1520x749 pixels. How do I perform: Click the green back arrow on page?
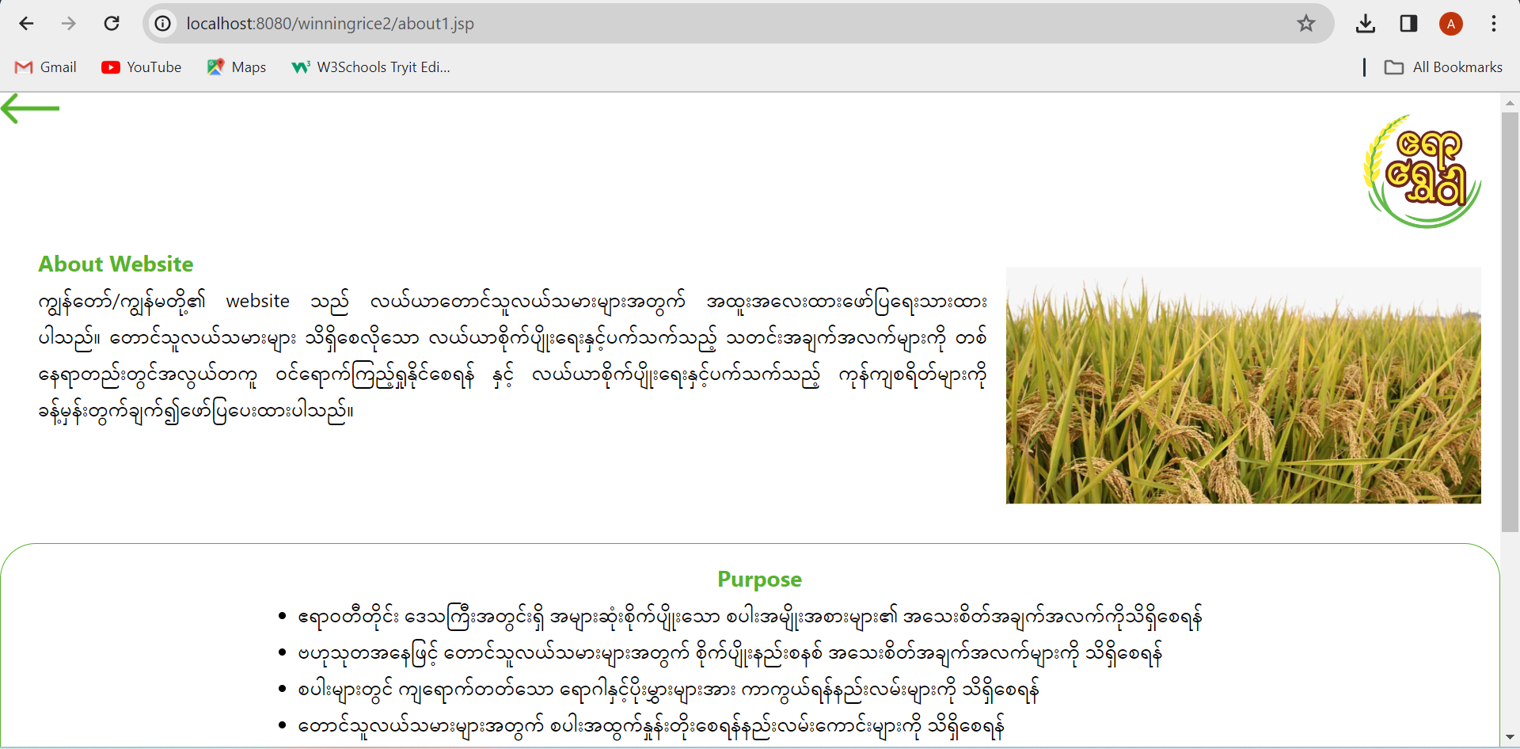pyautogui.click(x=30, y=108)
